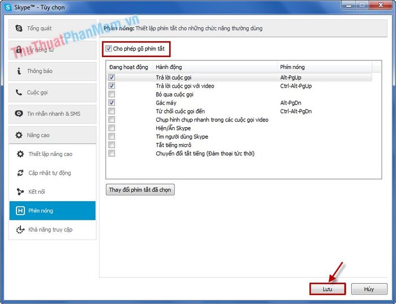Select the Alt-PgUp hotkey cell
The height and width of the screenshot is (304, 396).
pos(291,77)
